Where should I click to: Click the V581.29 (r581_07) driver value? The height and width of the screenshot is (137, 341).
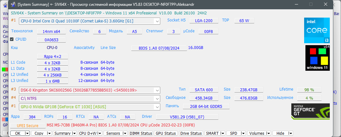click(187, 117)
